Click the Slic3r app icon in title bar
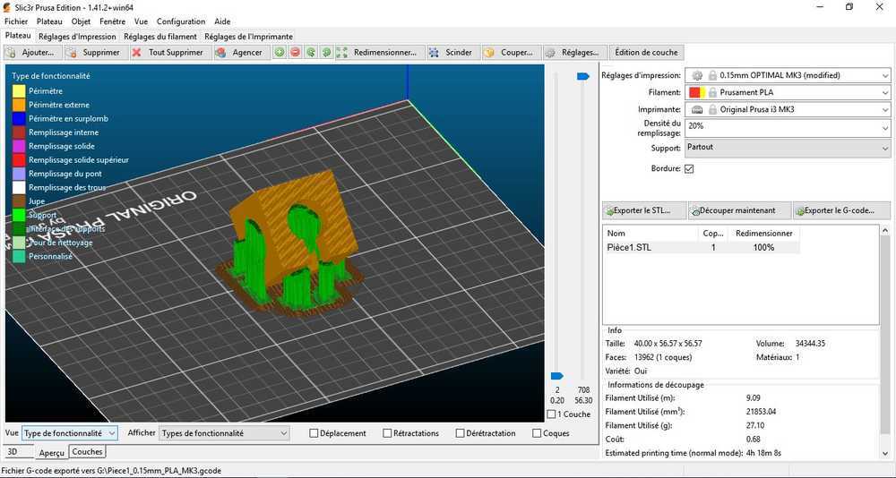 coord(7,7)
